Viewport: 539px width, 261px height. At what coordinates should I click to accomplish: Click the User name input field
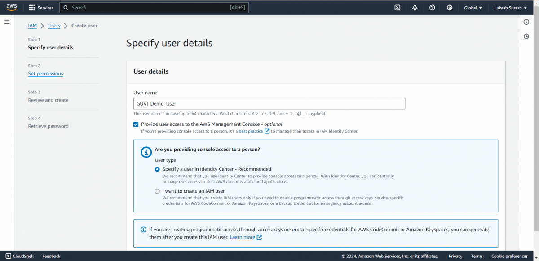269,103
